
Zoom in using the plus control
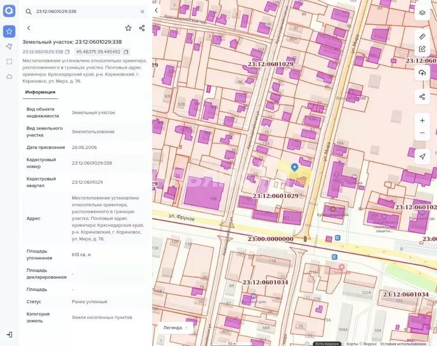tap(422, 120)
